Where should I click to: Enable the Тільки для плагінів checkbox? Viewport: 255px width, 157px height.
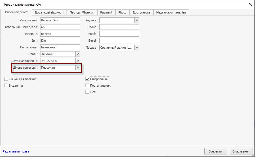click(6, 79)
